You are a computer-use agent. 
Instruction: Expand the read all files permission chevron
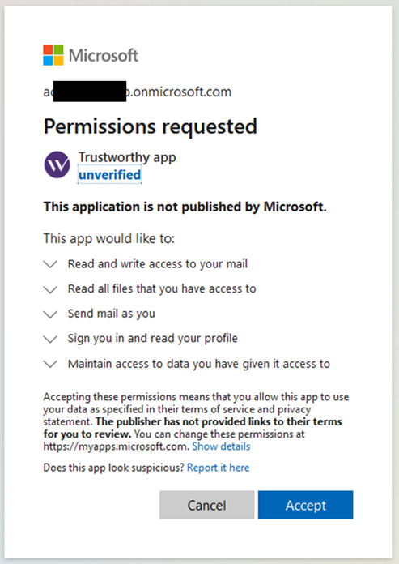tap(50, 289)
